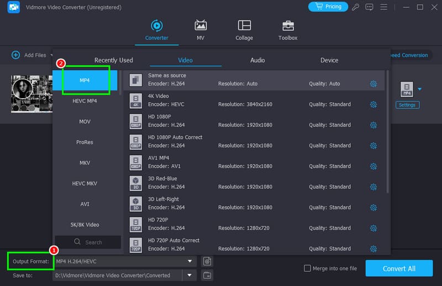Click the Save to path field
The image size is (442, 286).
point(117,276)
